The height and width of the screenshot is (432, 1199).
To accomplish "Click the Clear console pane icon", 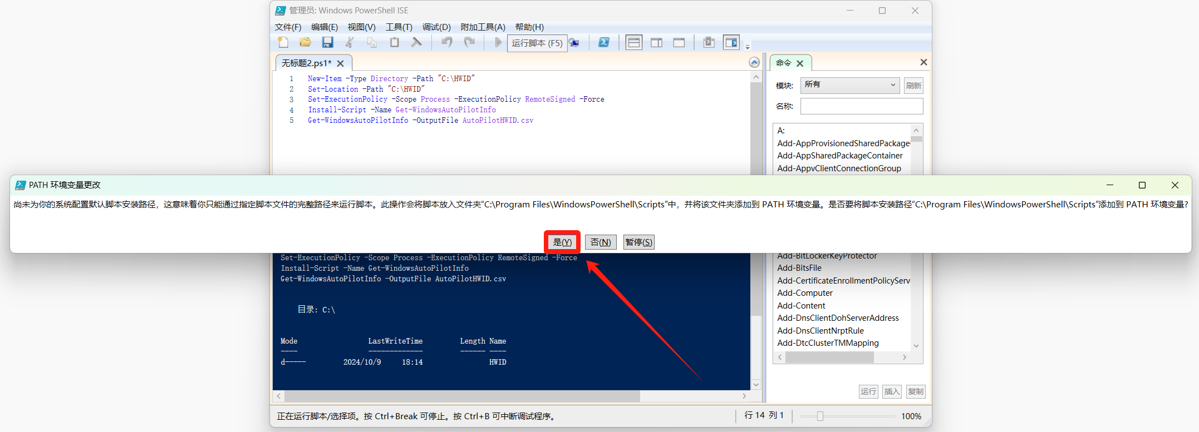I will (416, 43).
